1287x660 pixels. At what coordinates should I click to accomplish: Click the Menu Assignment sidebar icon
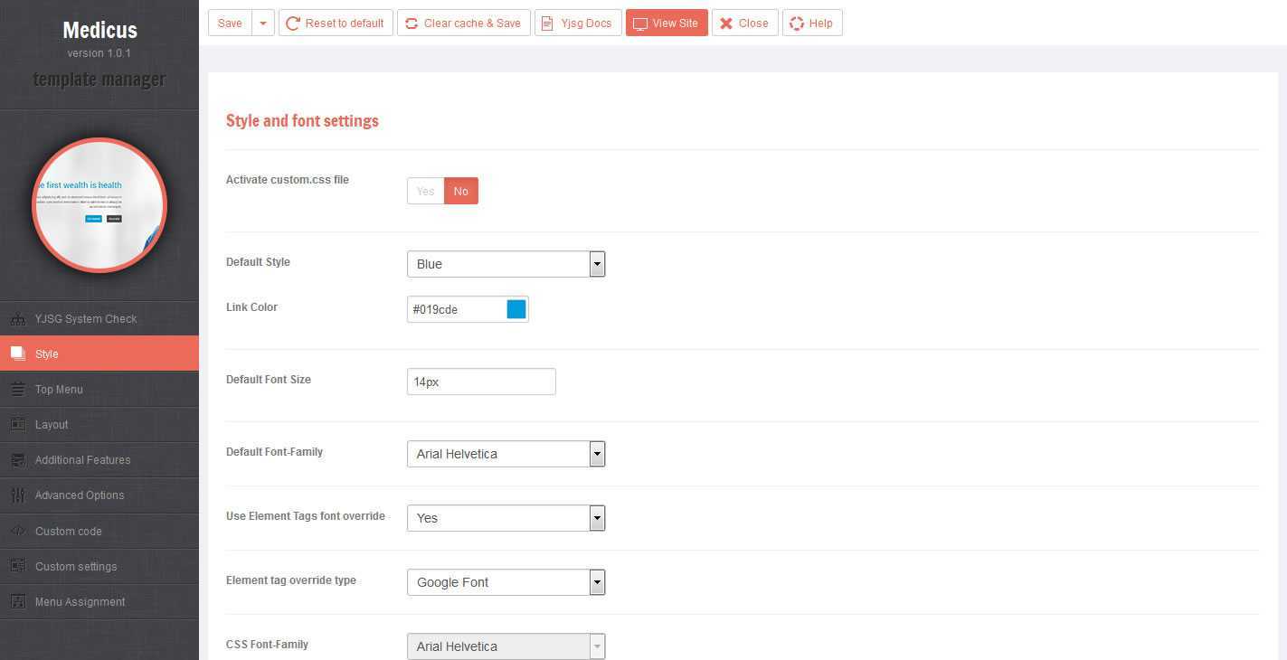point(18,602)
